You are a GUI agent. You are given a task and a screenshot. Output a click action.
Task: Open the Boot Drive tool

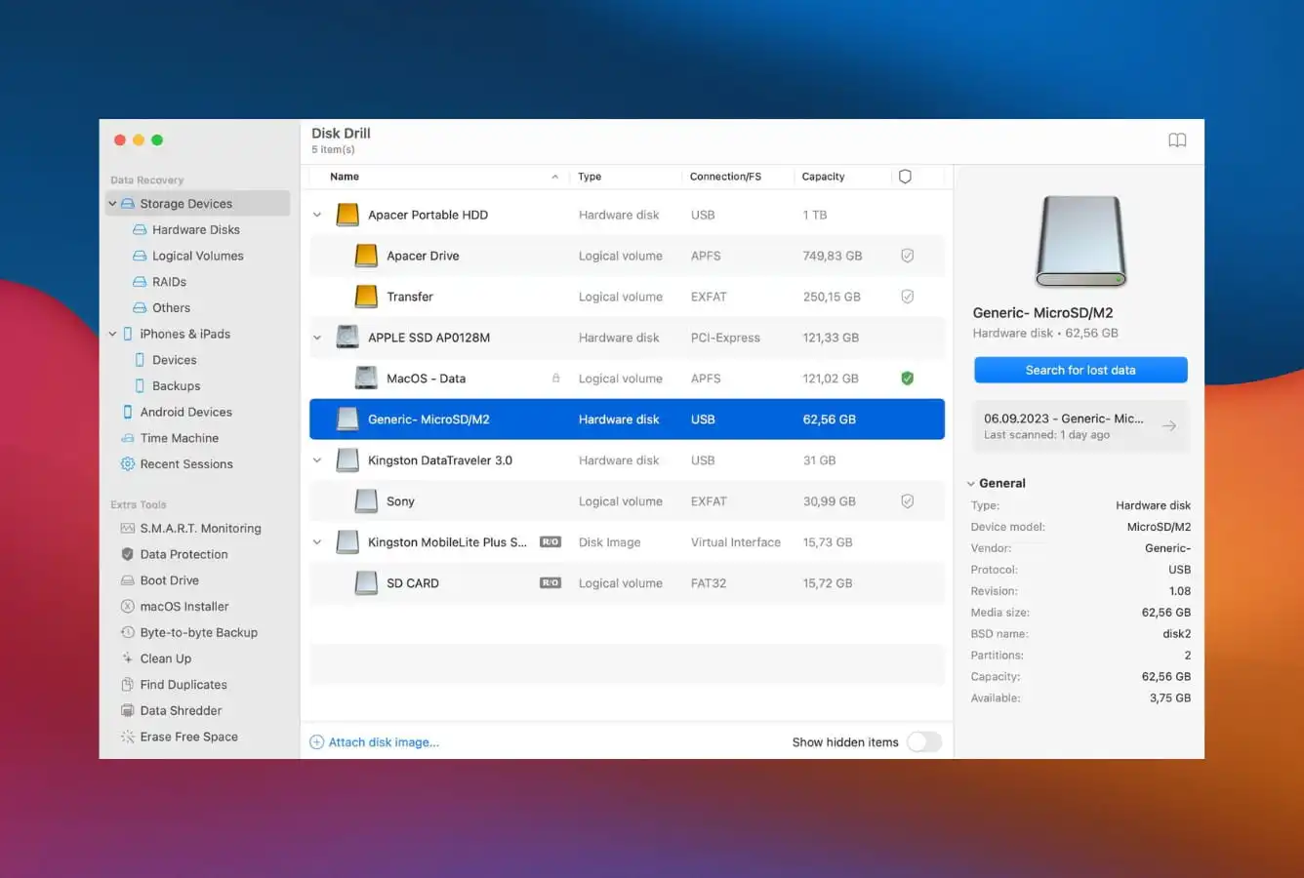coord(159,580)
